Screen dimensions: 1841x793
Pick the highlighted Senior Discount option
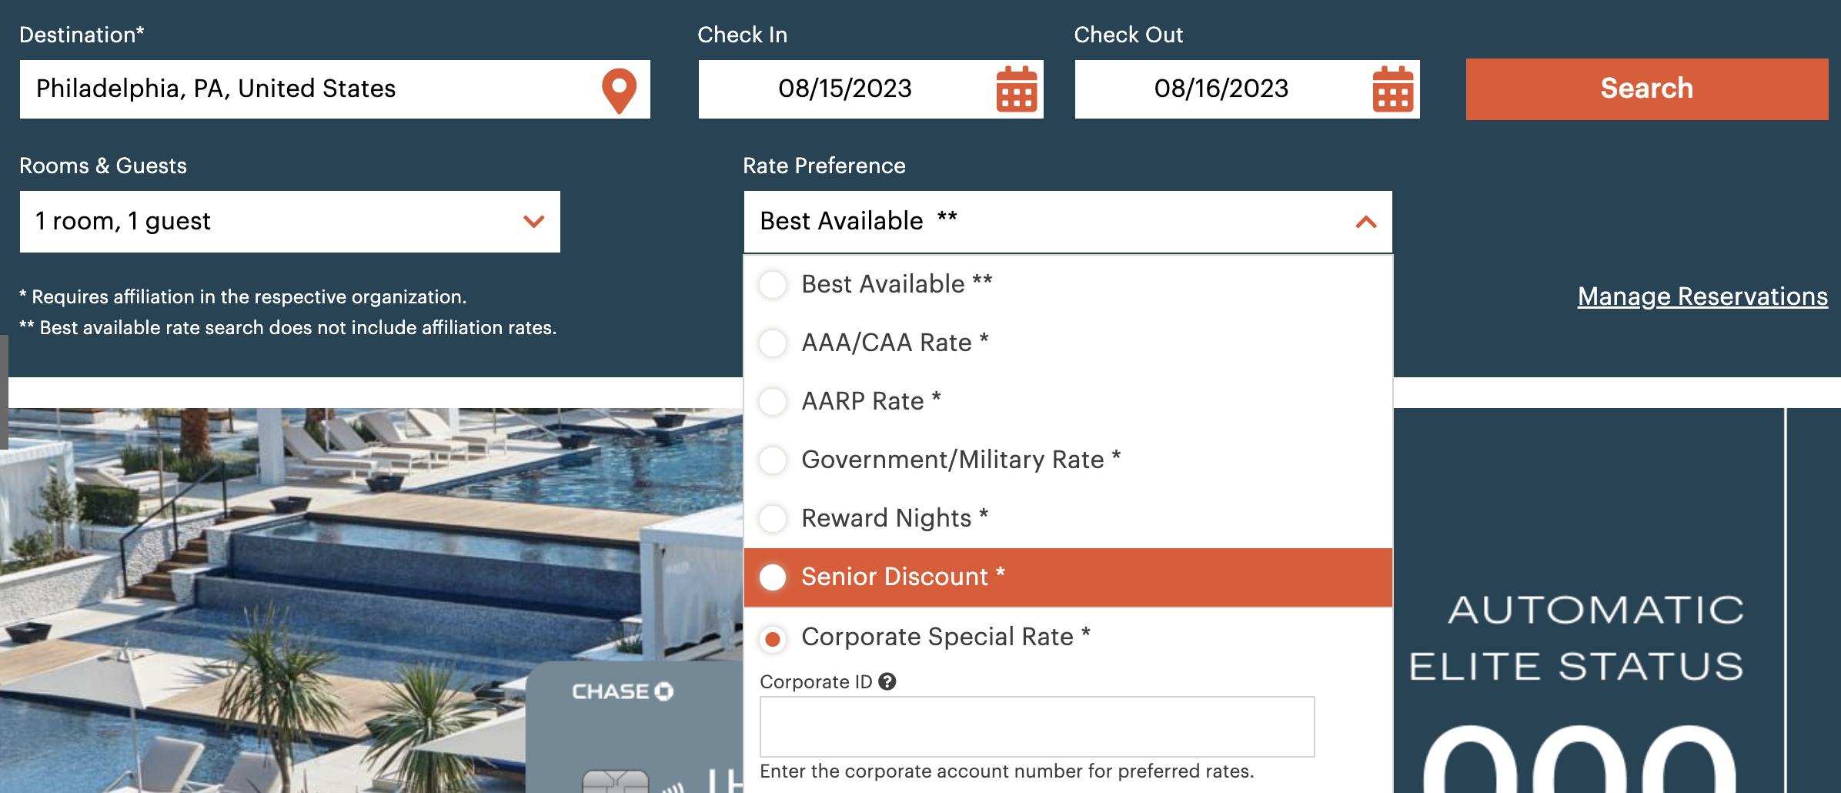[x=1068, y=577]
